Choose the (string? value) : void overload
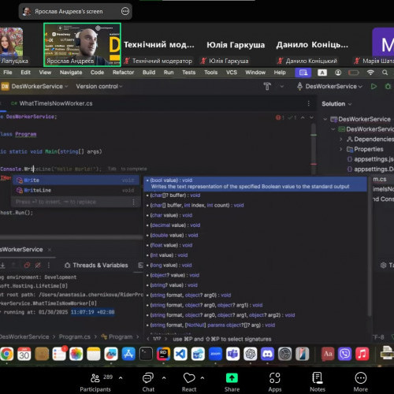The width and height of the screenshot is (394, 394). click(174, 285)
